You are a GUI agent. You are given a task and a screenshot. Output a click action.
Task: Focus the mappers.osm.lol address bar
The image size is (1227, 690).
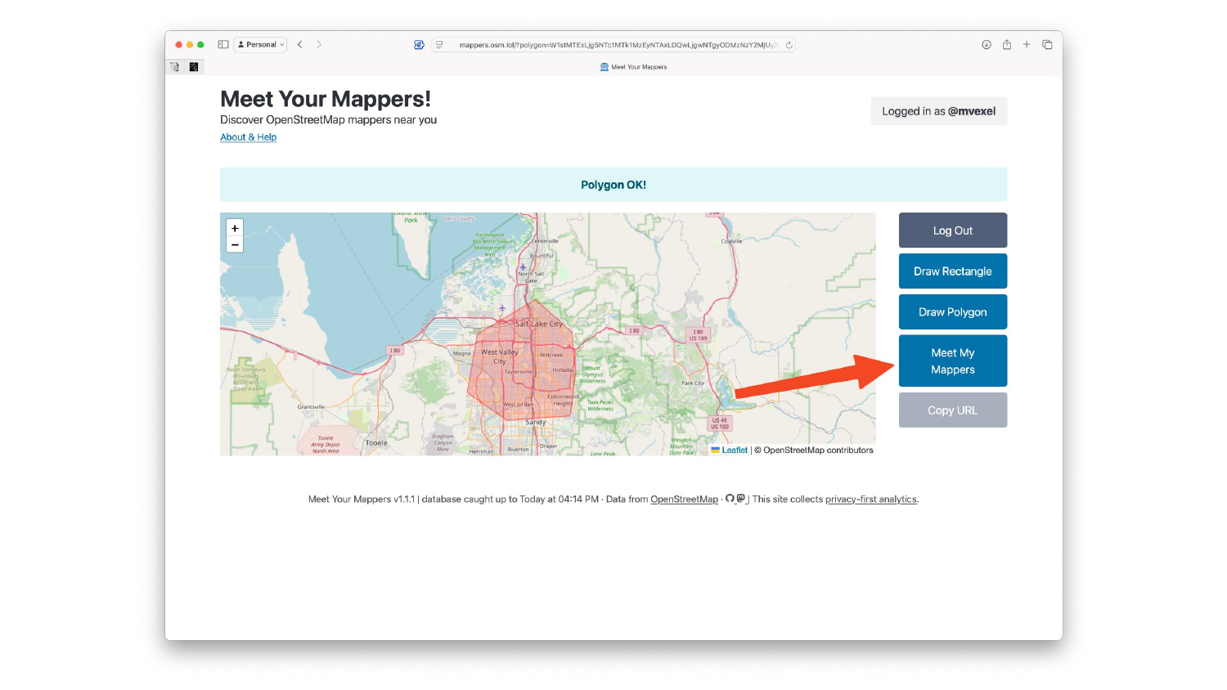pos(613,45)
